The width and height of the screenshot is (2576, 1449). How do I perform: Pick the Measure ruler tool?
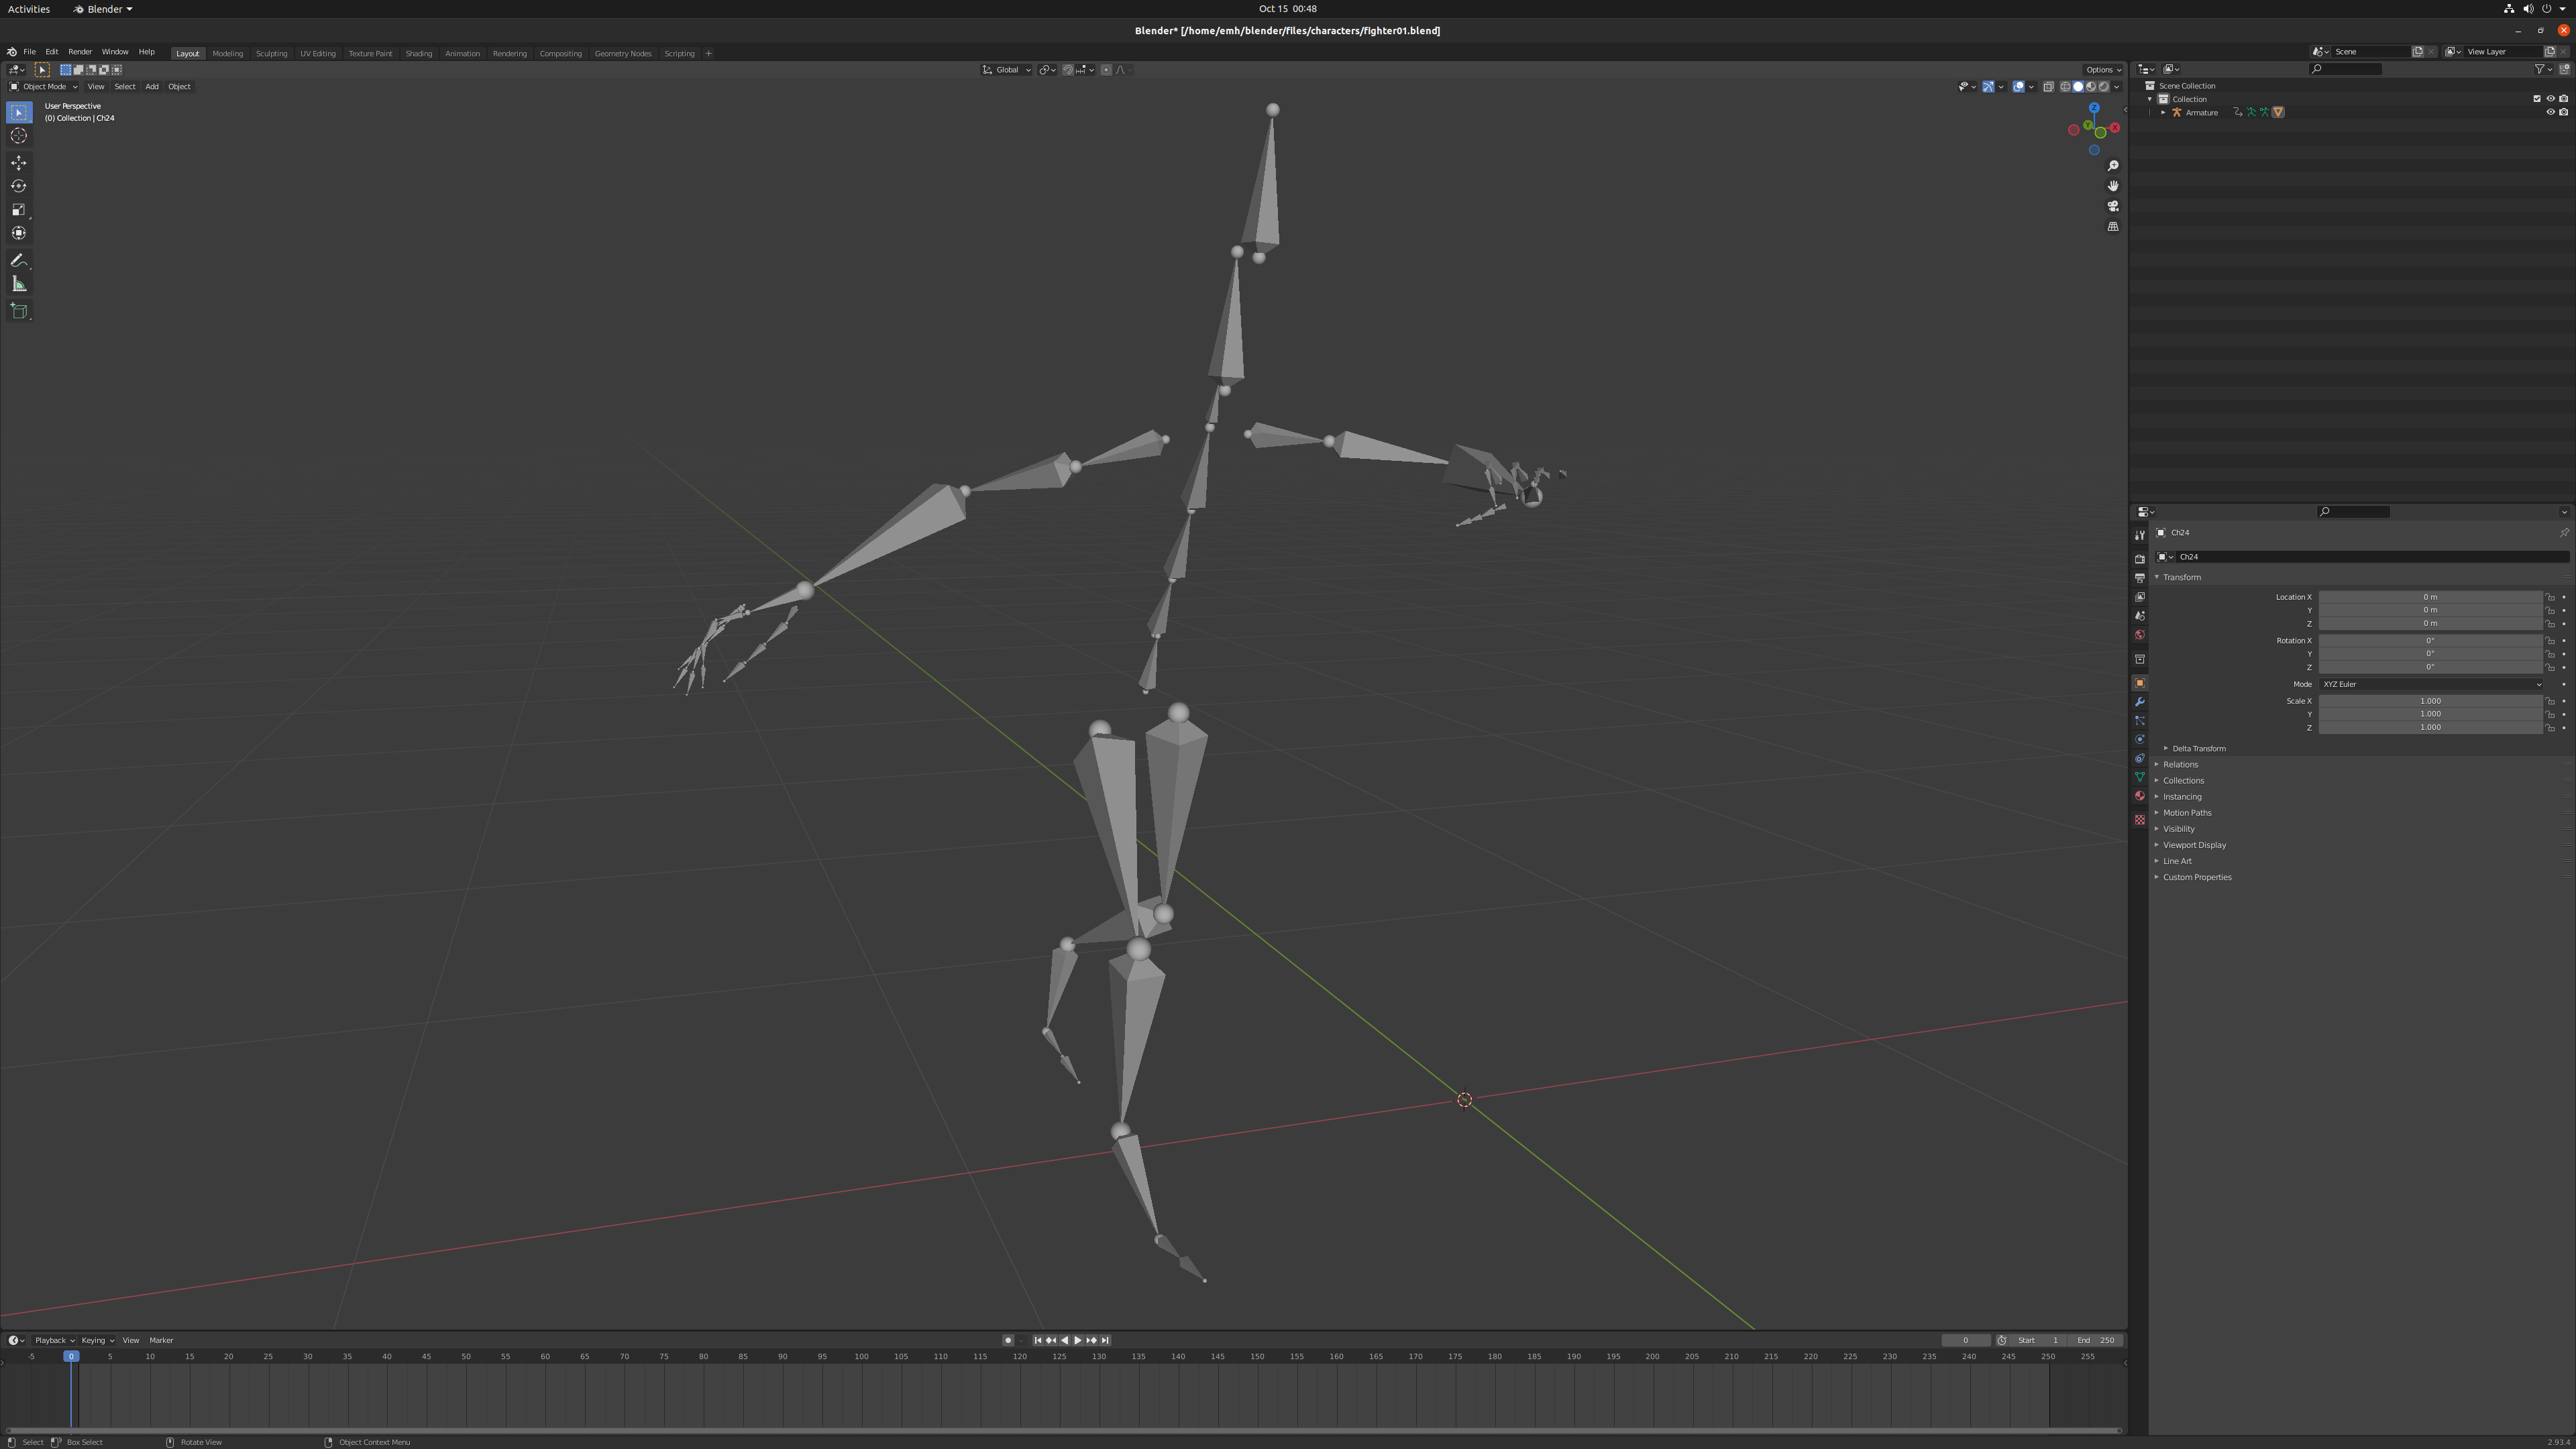click(19, 284)
